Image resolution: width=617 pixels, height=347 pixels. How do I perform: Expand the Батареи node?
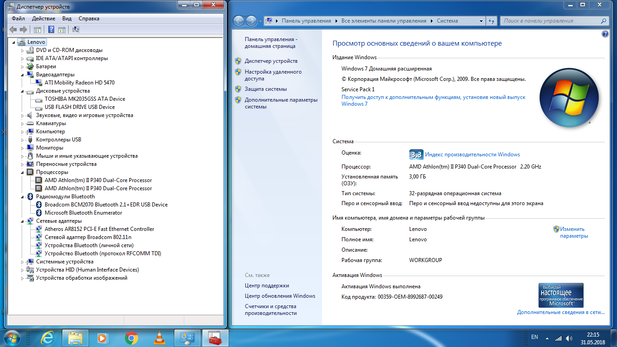23,66
